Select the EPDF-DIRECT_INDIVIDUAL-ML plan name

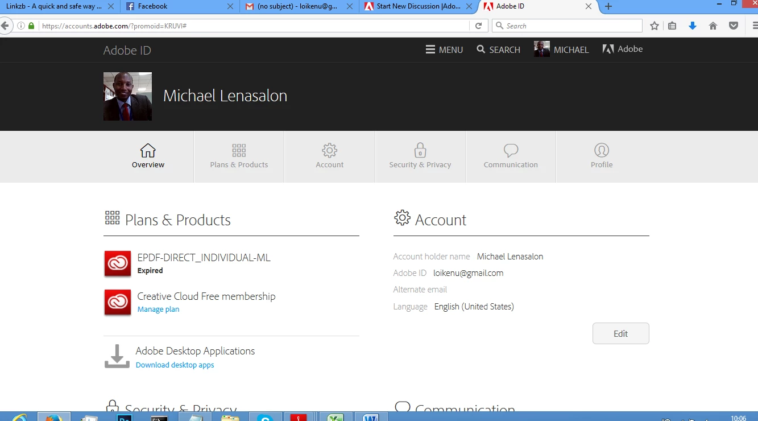[204, 258]
